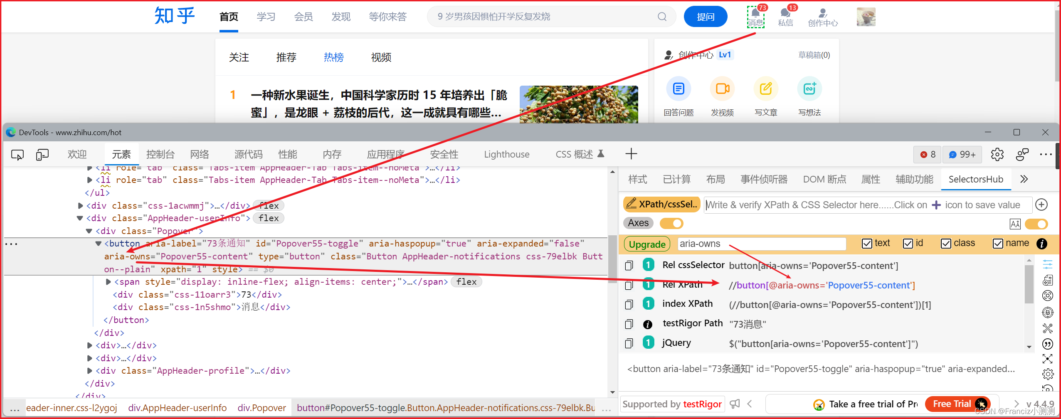Open 私信 private messages icon
Image resolution: width=1061 pixels, height=419 pixels.
785,17
